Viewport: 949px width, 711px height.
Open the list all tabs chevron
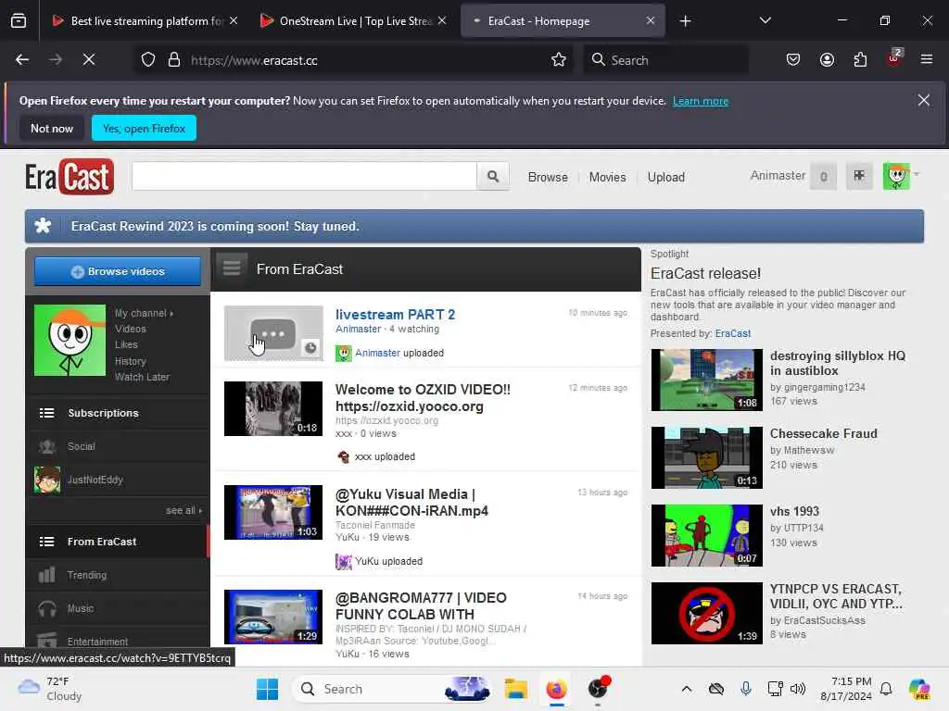[x=765, y=20]
